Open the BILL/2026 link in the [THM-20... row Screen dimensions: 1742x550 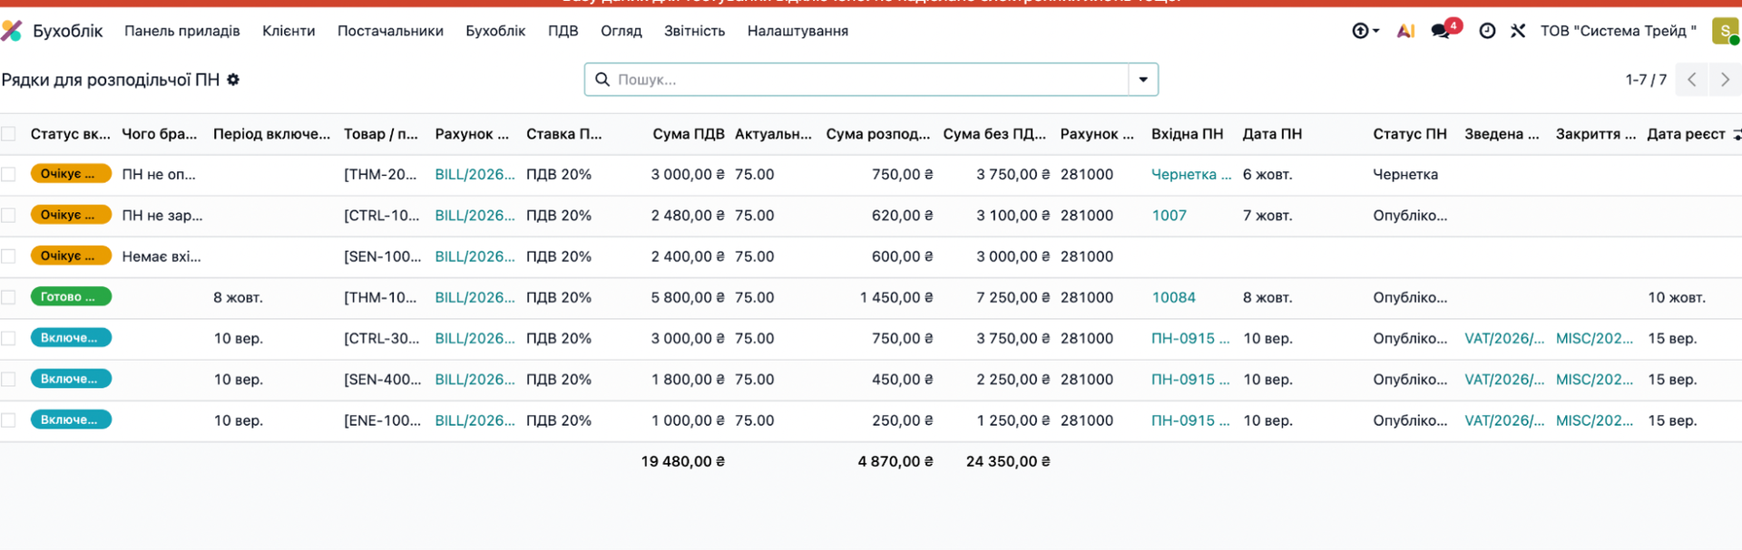(475, 174)
